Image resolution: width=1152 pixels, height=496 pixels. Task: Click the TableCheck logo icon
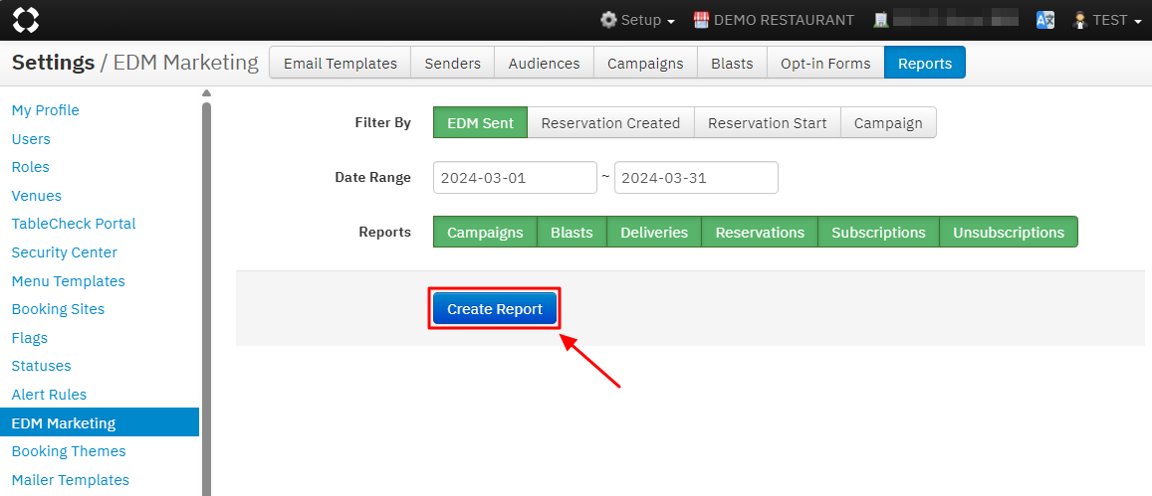coord(26,20)
